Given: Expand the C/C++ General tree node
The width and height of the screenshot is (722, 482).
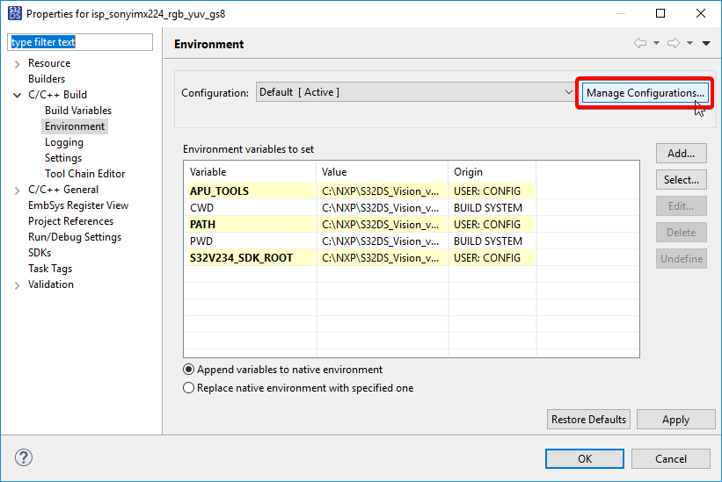Looking at the screenshot, I should (17, 191).
